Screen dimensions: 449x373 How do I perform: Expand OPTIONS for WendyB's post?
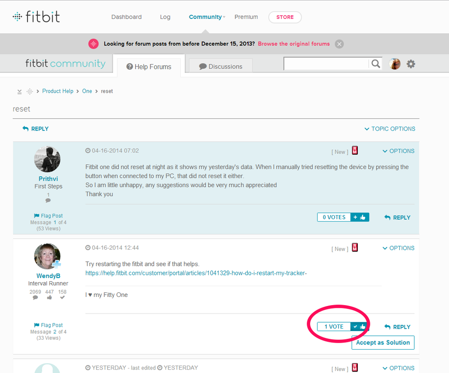[x=398, y=248]
